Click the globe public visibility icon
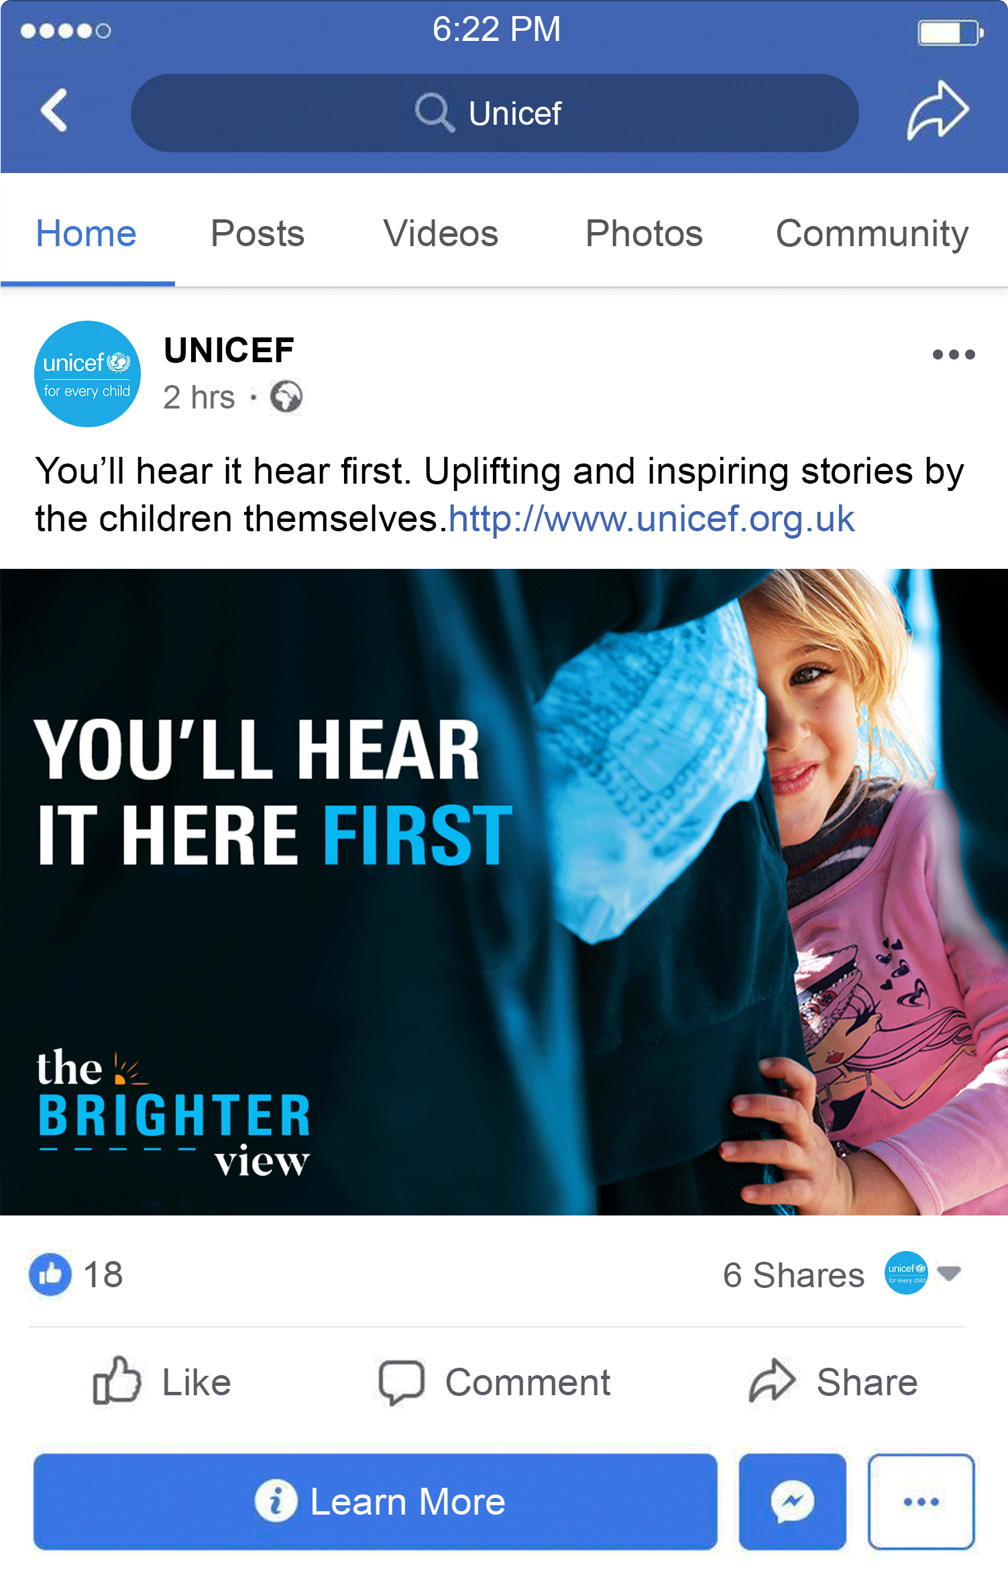The image size is (1008, 1573). [286, 396]
